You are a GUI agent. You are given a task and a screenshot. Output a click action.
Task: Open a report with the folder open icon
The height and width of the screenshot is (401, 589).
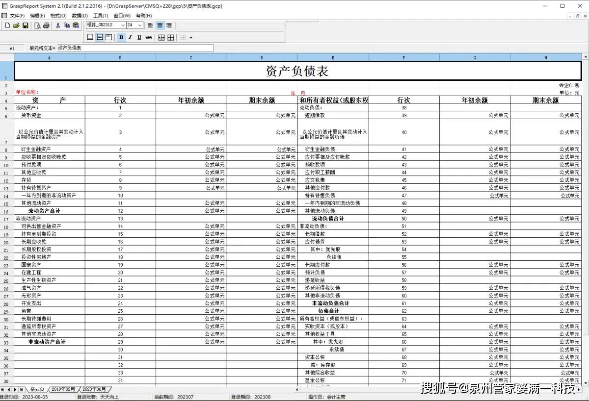16,25
